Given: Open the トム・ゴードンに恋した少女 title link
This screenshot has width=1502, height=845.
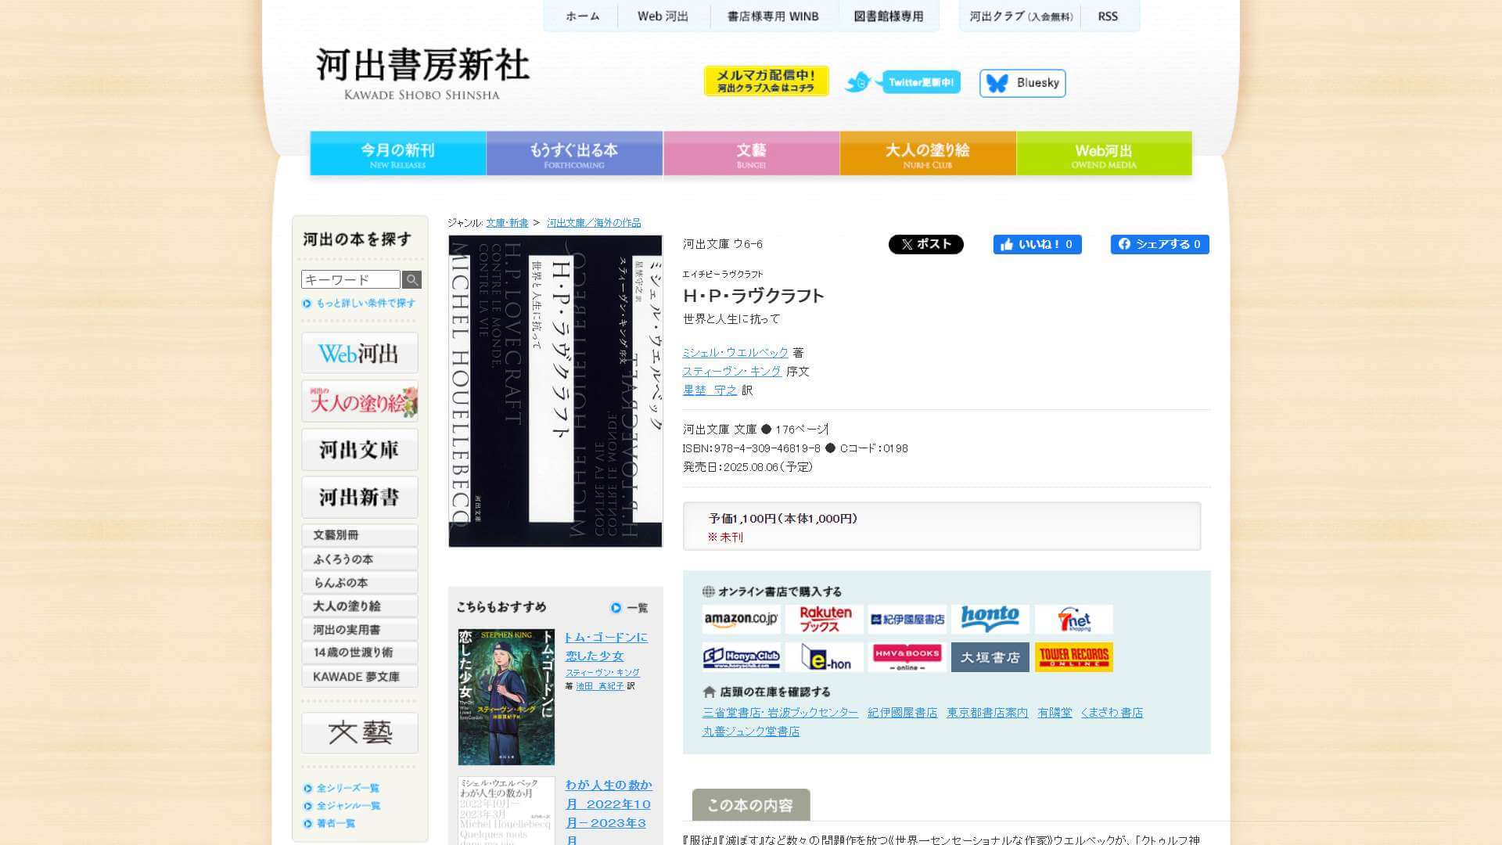Looking at the screenshot, I should [x=606, y=647].
